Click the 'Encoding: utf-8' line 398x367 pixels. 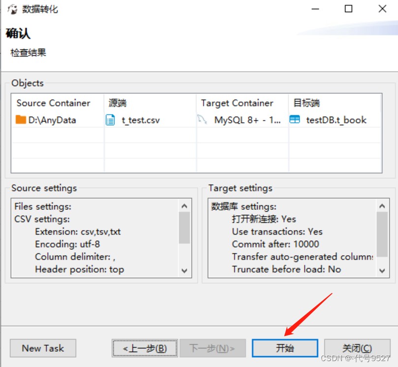tap(67, 244)
